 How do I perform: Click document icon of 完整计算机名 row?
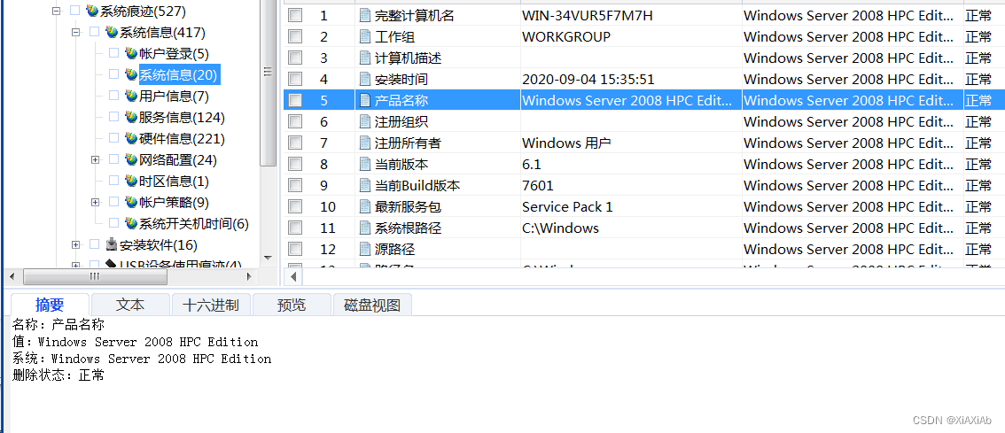coord(365,15)
